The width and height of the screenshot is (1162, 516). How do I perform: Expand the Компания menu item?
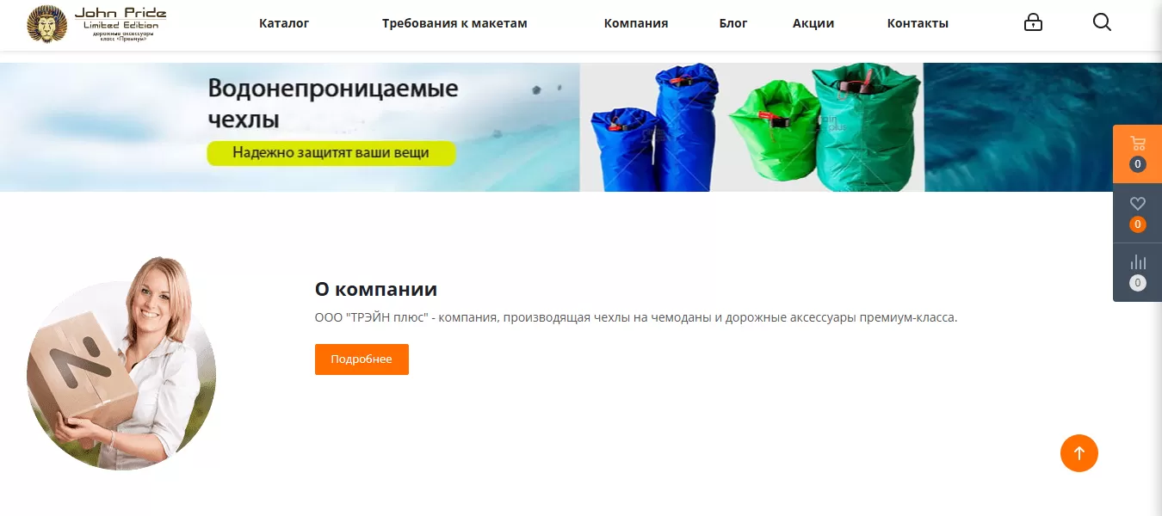pos(636,23)
